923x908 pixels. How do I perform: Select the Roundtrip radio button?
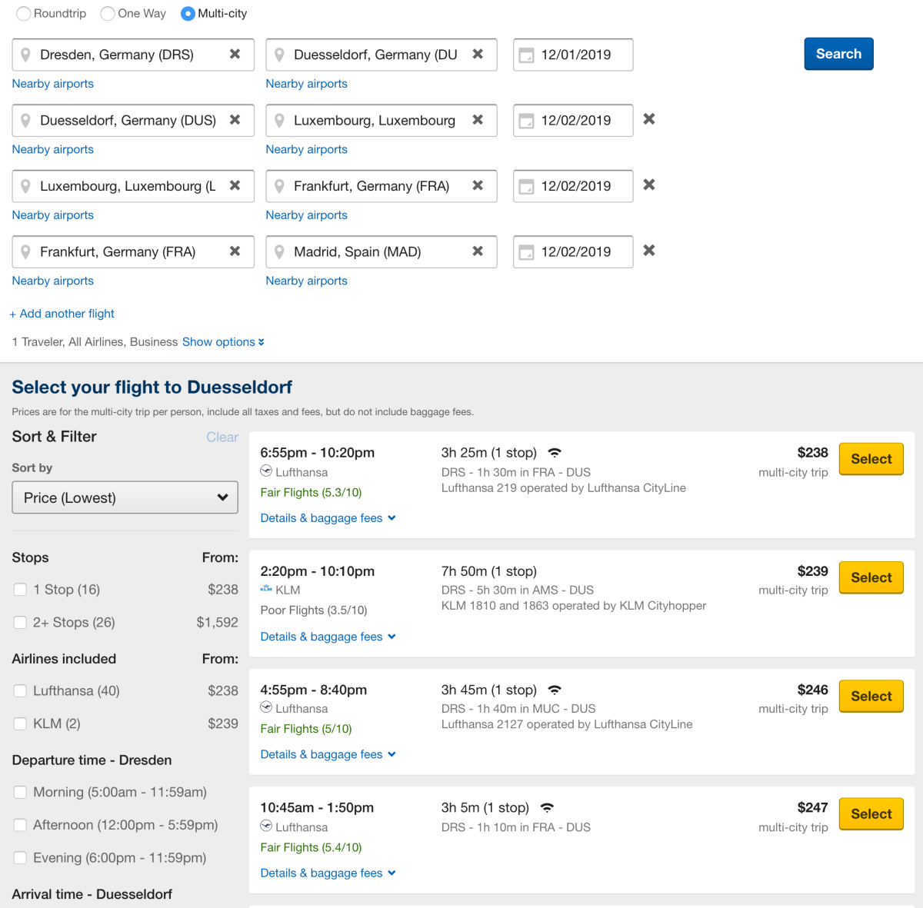click(x=24, y=14)
